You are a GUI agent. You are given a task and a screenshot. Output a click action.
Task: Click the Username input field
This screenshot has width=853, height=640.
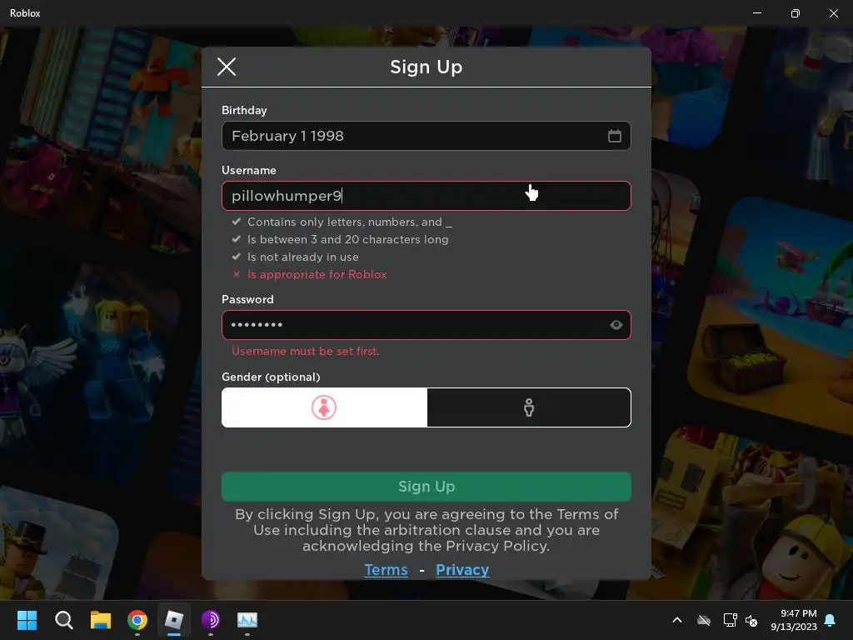point(426,196)
